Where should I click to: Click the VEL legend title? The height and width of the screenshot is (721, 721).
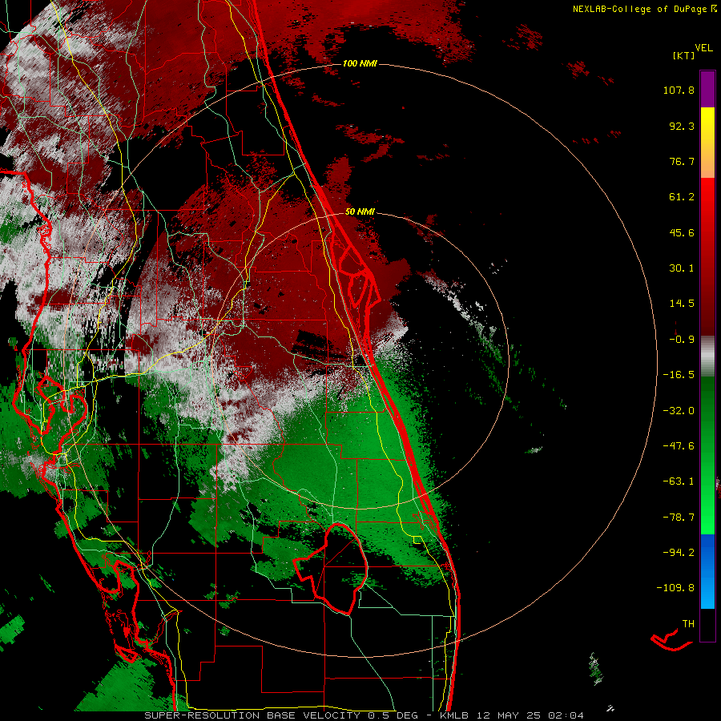703,48
